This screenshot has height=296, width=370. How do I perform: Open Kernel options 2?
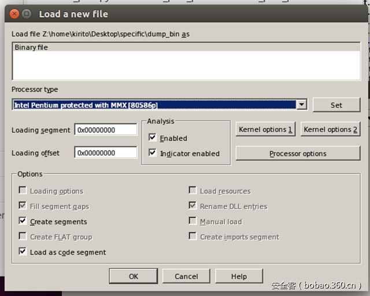(330, 129)
